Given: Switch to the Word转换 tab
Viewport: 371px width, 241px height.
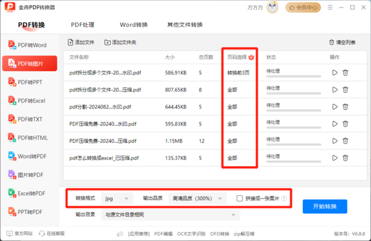Looking at the screenshot, I should click(134, 25).
